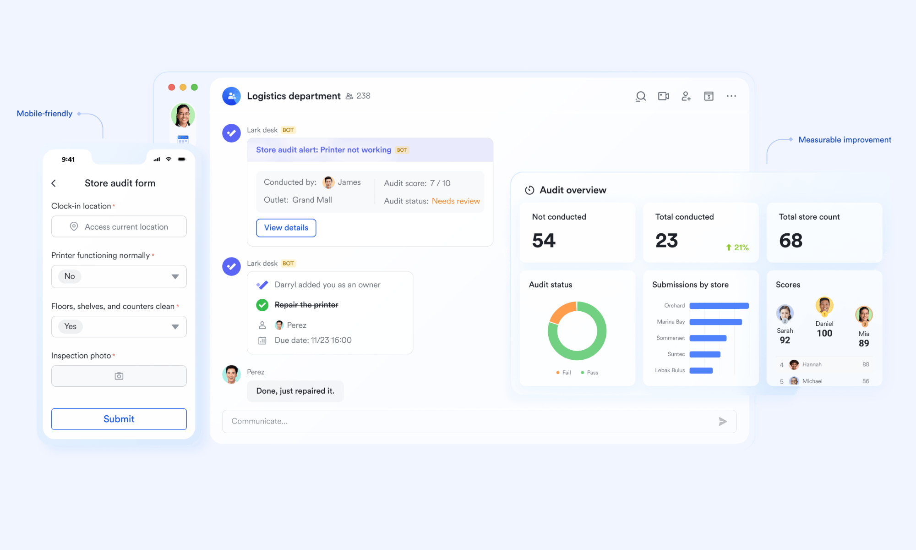Toggle the Repair the printer task checkbox
This screenshot has height=550, width=916.
click(262, 305)
